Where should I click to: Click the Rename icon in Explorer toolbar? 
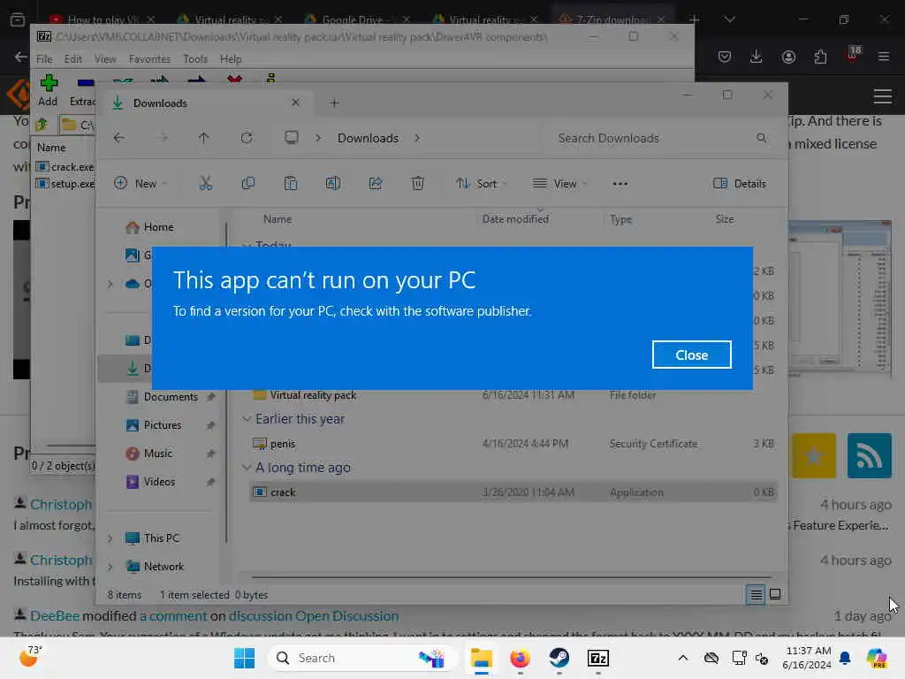(x=333, y=184)
